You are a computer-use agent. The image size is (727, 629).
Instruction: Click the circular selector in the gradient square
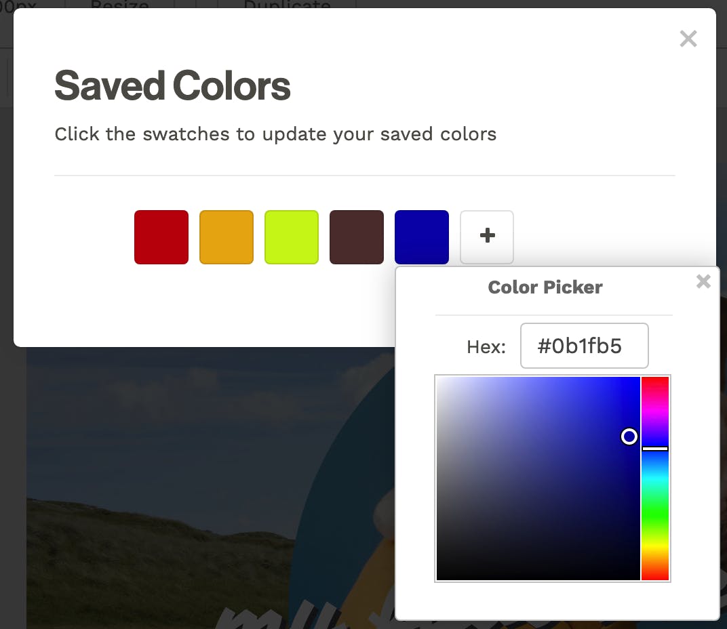pos(629,437)
